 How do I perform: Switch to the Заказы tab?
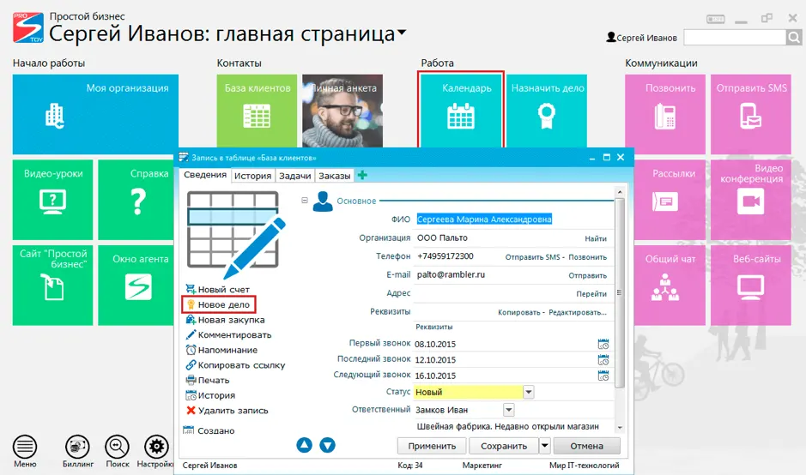click(335, 176)
